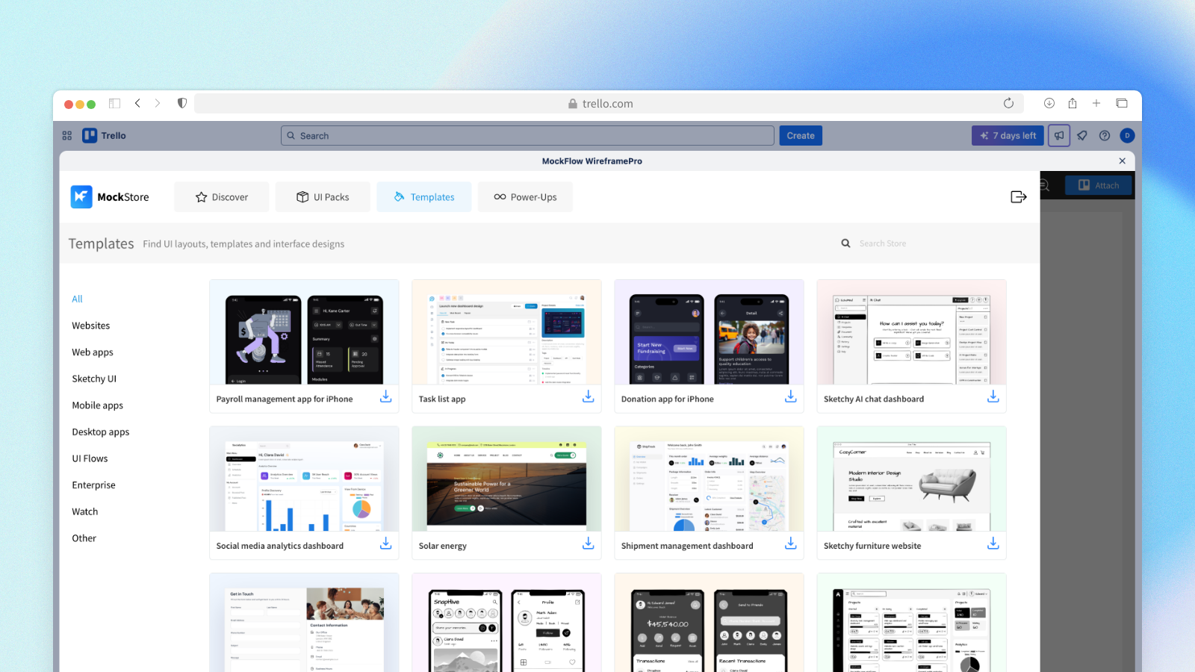The height and width of the screenshot is (672, 1195).
Task: Click the Create button
Action: coord(800,135)
